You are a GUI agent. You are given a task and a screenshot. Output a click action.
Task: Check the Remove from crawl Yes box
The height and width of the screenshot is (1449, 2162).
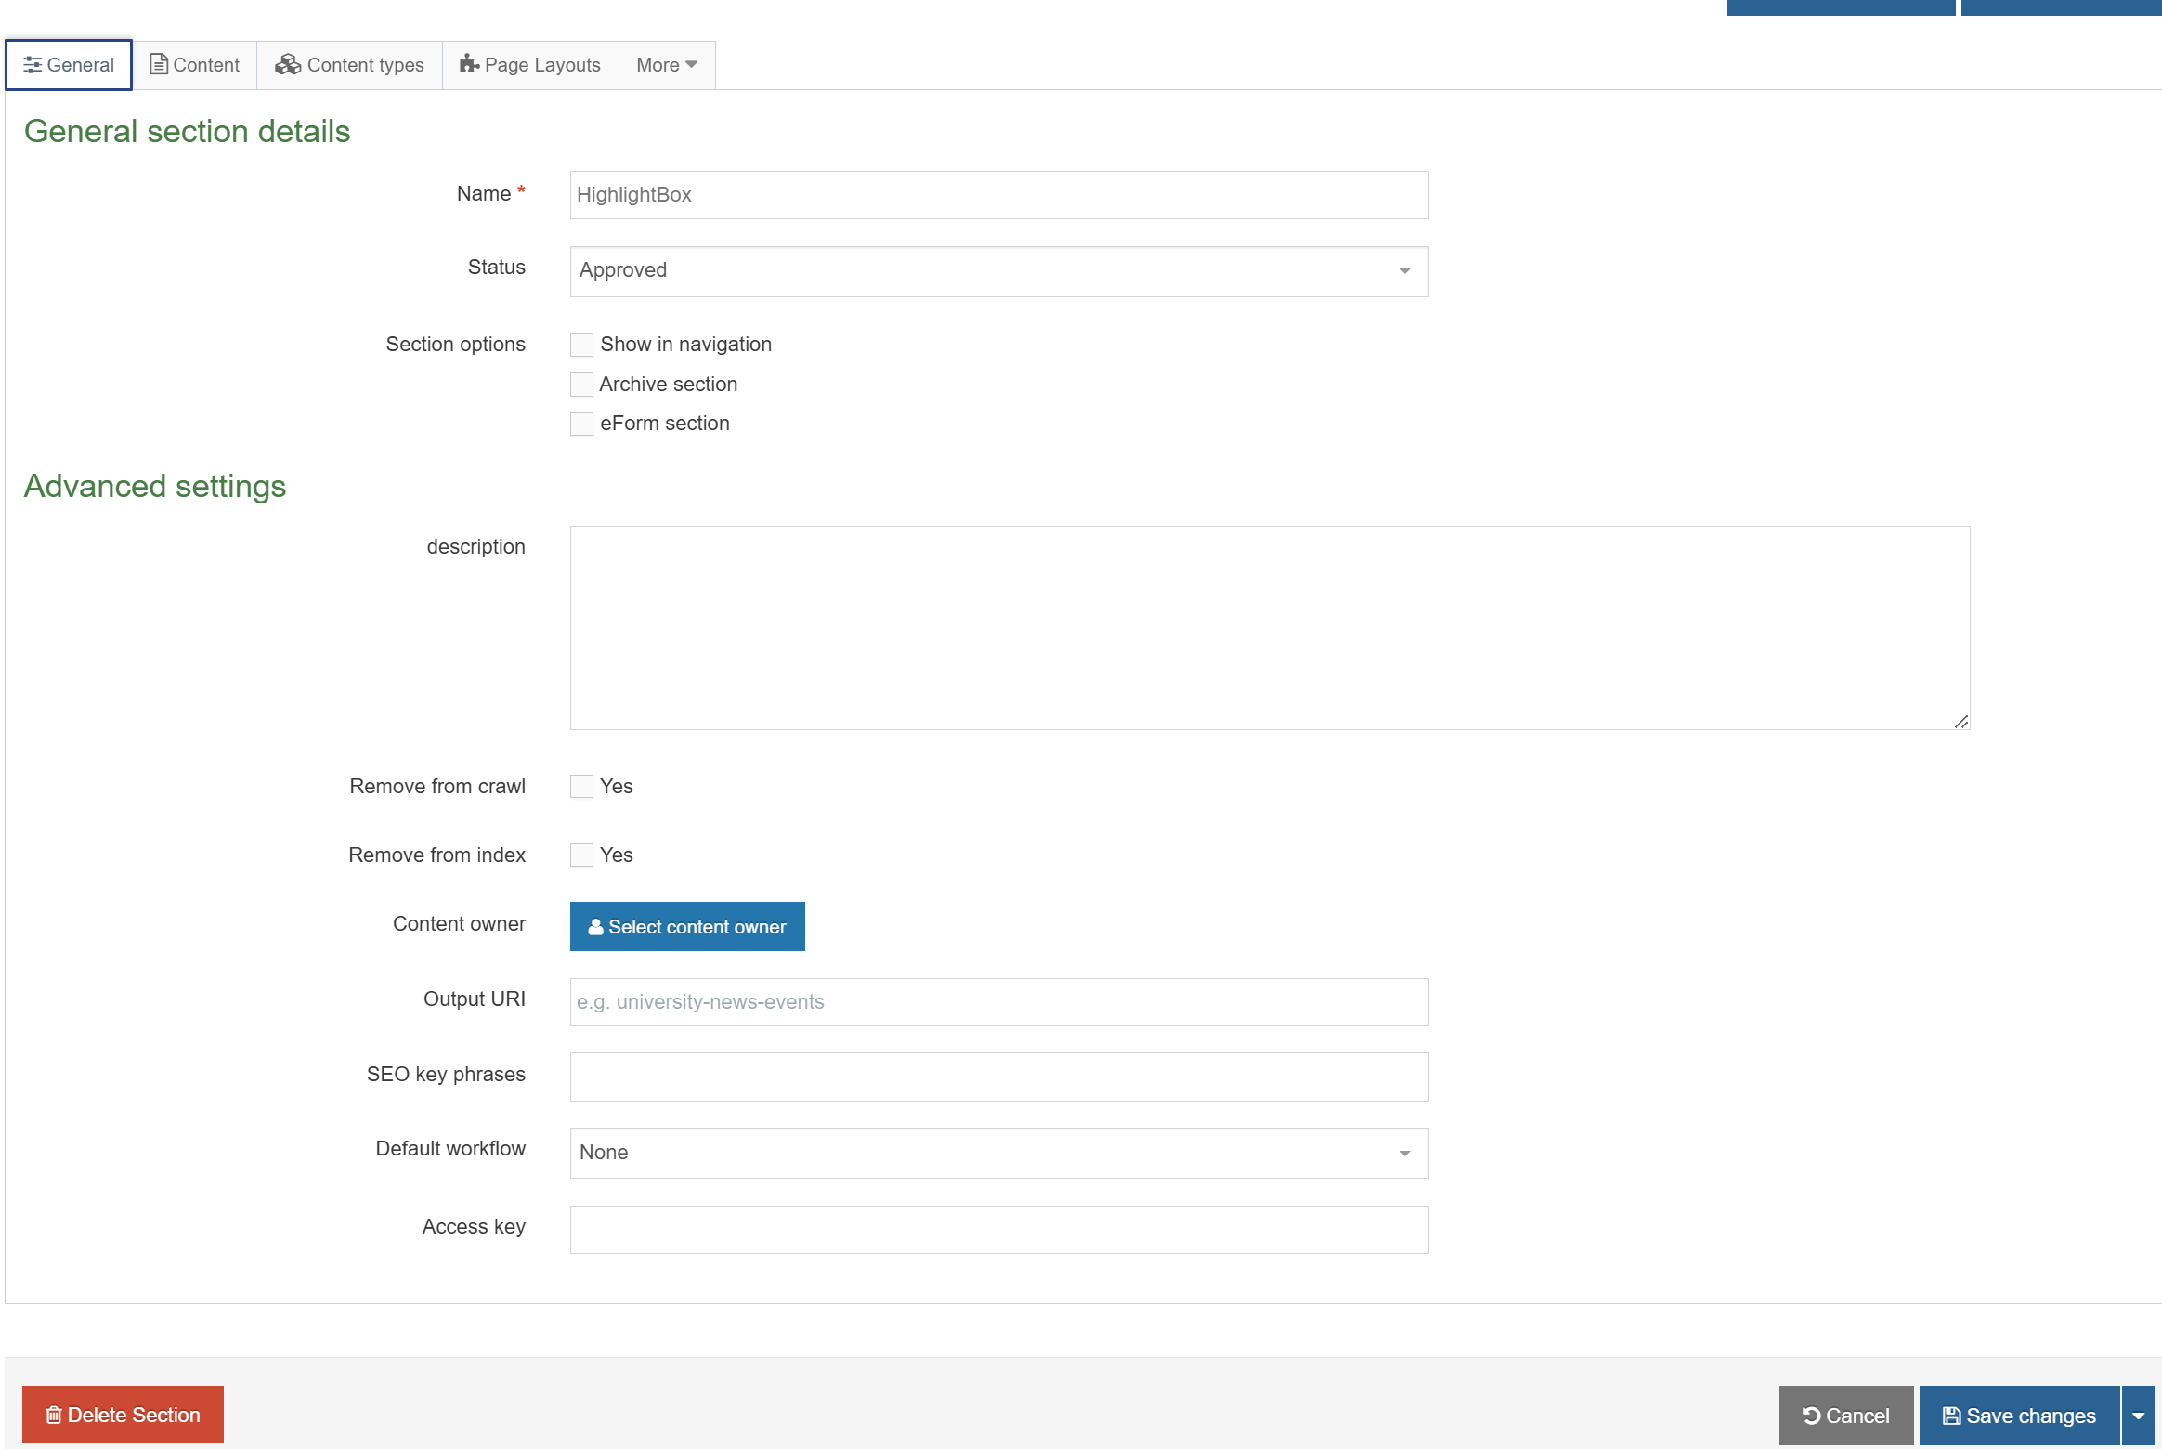tap(581, 787)
